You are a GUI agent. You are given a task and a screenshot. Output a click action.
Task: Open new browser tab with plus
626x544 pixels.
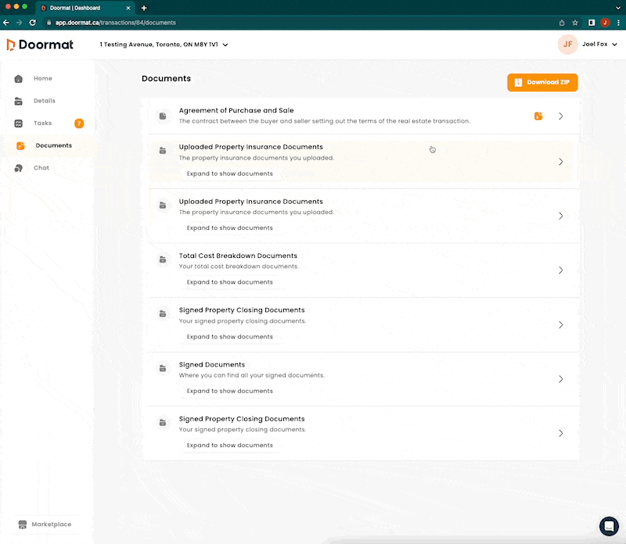144,8
